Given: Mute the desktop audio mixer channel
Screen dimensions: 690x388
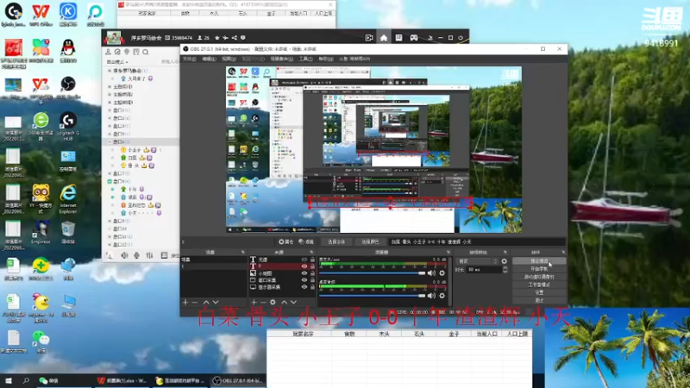Looking at the screenshot, I should (431, 296).
